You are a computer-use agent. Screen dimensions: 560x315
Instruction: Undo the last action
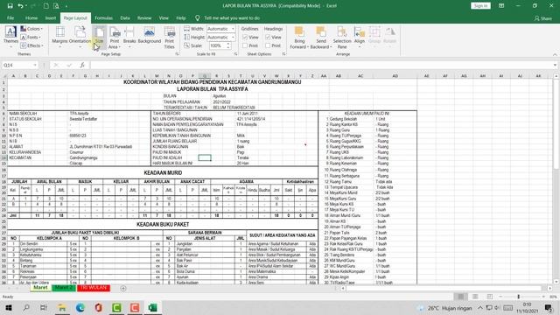pyautogui.click(x=20, y=6)
